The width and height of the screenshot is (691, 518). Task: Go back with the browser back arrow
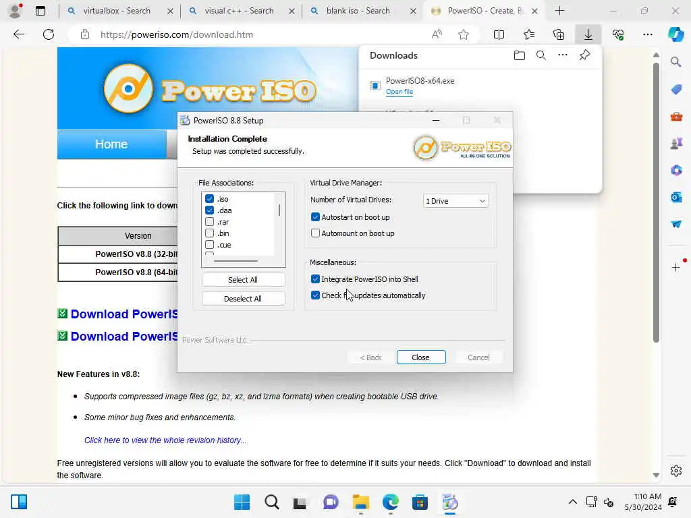[x=18, y=34]
